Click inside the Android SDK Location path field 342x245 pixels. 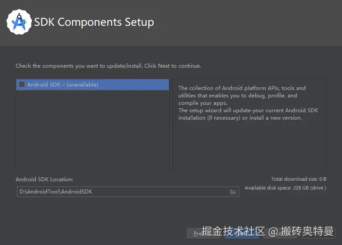pyautogui.click(x=122, y=192)
